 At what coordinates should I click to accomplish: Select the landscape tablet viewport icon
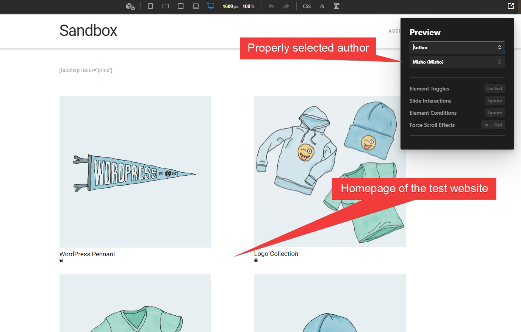(x=166, y=6)
